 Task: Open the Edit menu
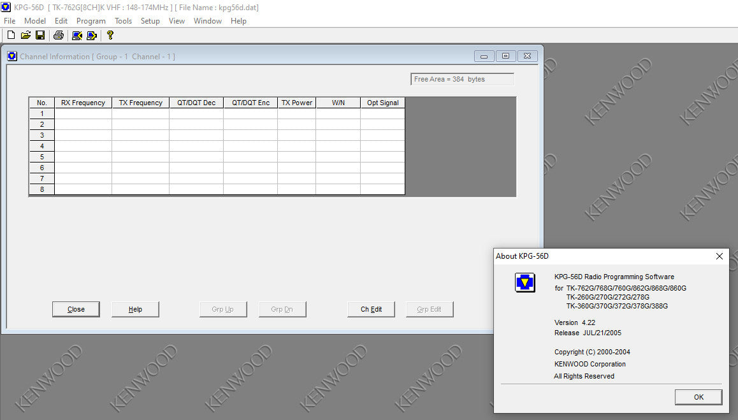click(x=61, y=21)
